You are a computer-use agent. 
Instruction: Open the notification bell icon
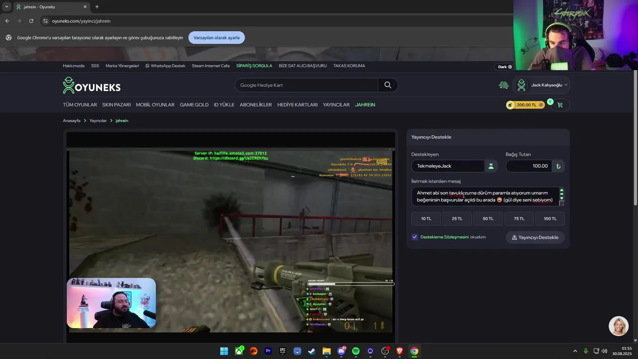click(503, 85)
